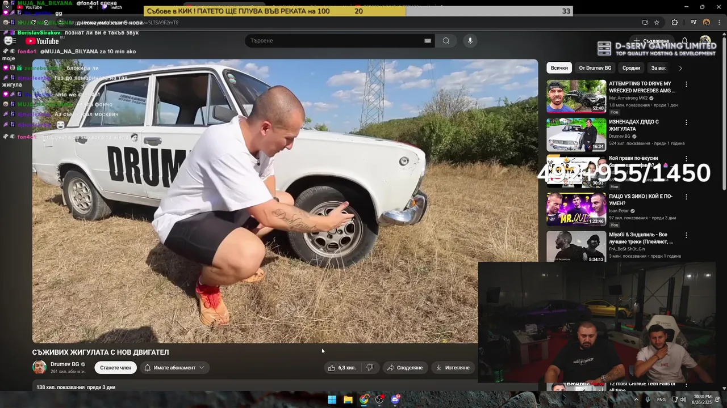Open the YouTube account avatar menu
727x408 pixels.
pos(705,41)
